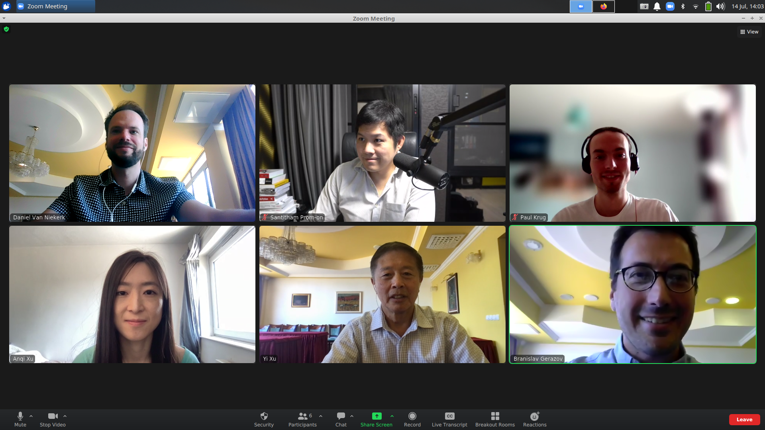Click the green Share Screen icon

click(377, 416)
